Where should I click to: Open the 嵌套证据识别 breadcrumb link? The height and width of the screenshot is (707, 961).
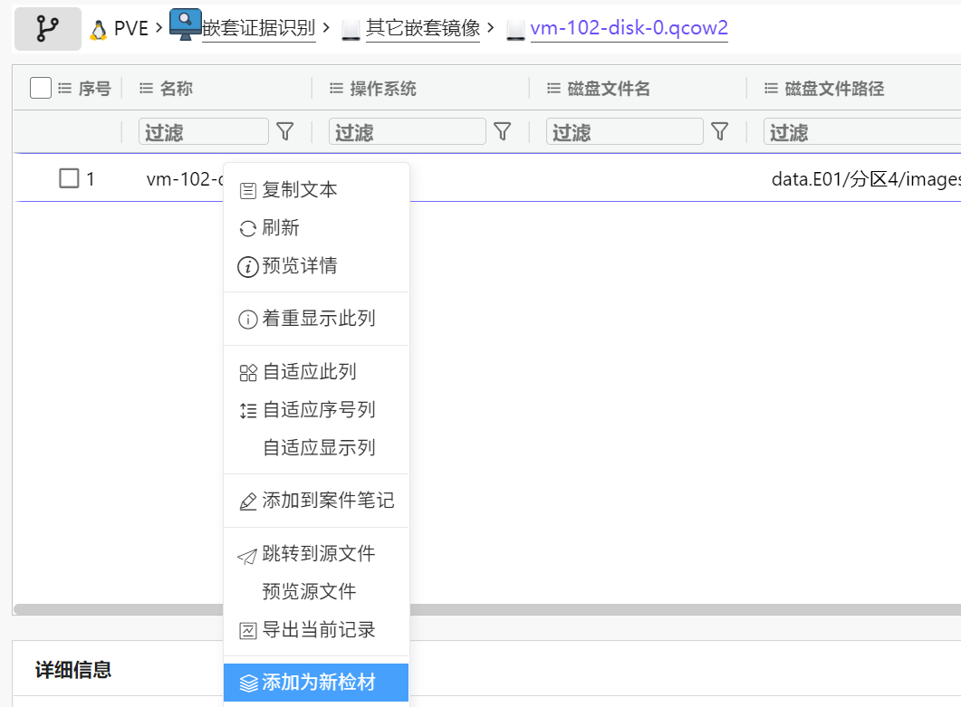tap(258, 29)
